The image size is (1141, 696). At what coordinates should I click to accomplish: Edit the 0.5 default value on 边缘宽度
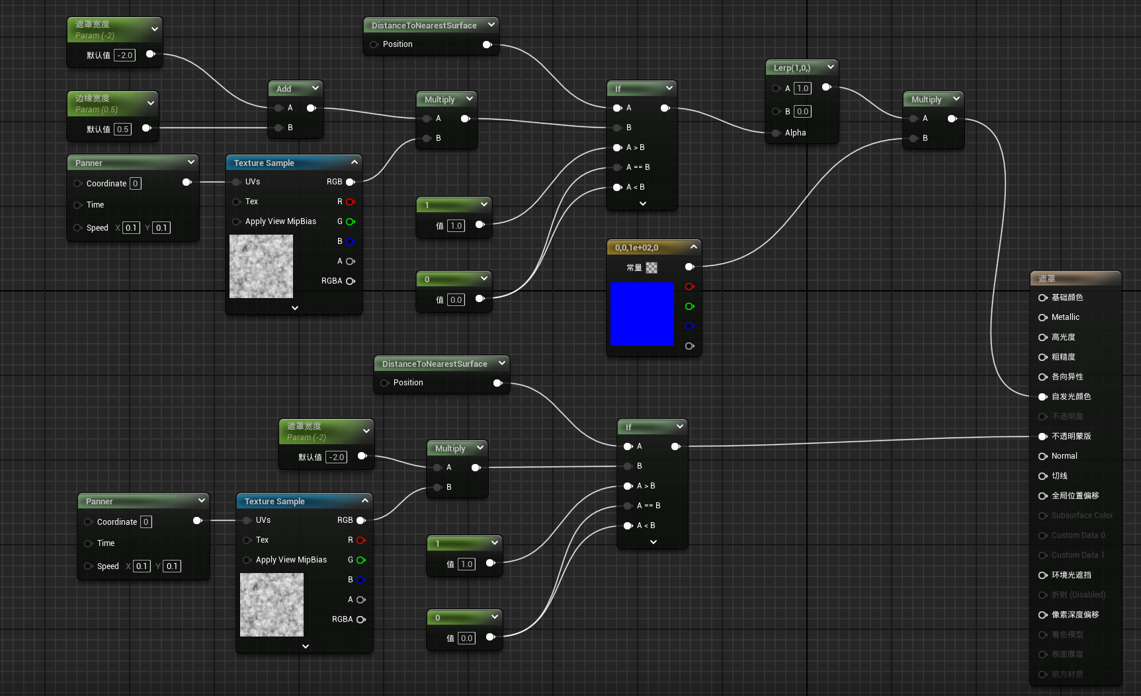click(x=122, y=130)
